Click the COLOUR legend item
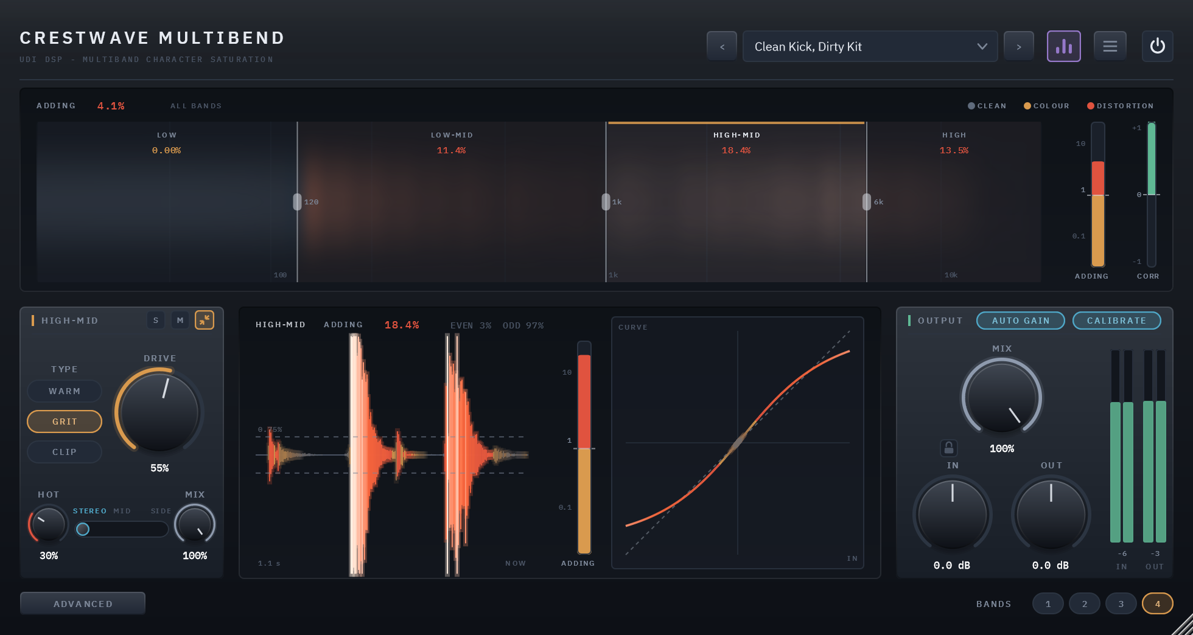 pyautogui.click(x=1046, y=106)
